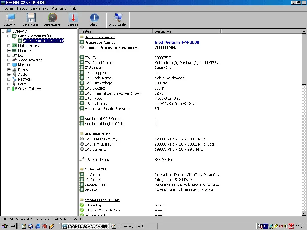
Task: Click the Description column header
Action: click(x=187, y=31)
